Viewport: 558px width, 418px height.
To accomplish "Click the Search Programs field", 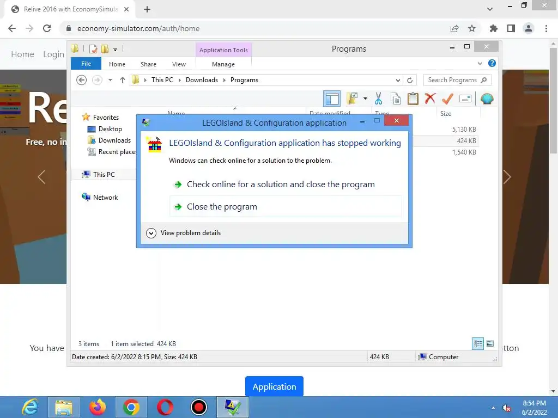I will click(457, 80).
